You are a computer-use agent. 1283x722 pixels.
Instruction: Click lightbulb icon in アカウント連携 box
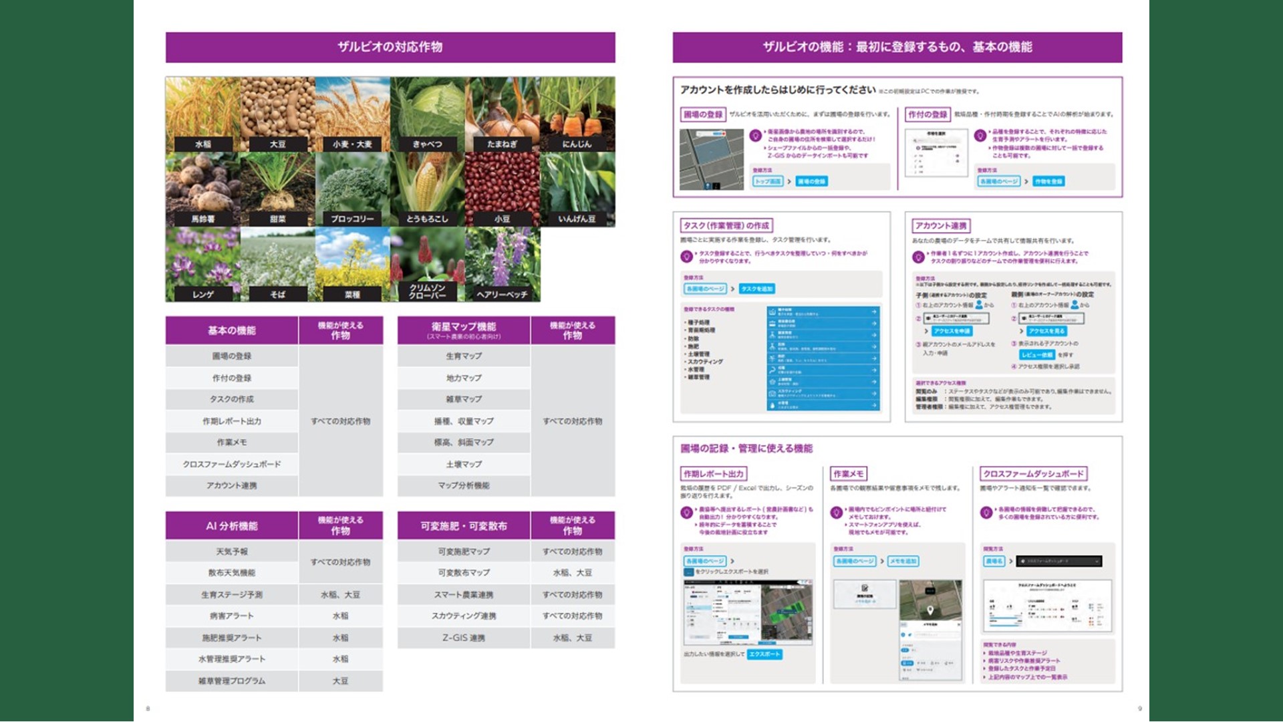919,256
